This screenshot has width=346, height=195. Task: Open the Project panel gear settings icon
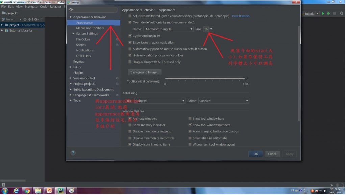36,19
